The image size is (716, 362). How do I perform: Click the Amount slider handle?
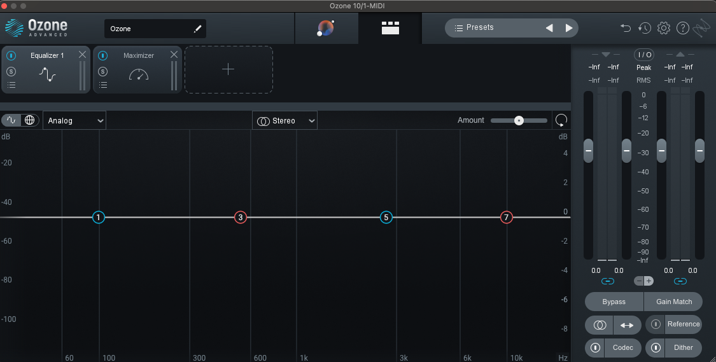tap(519, 120)
